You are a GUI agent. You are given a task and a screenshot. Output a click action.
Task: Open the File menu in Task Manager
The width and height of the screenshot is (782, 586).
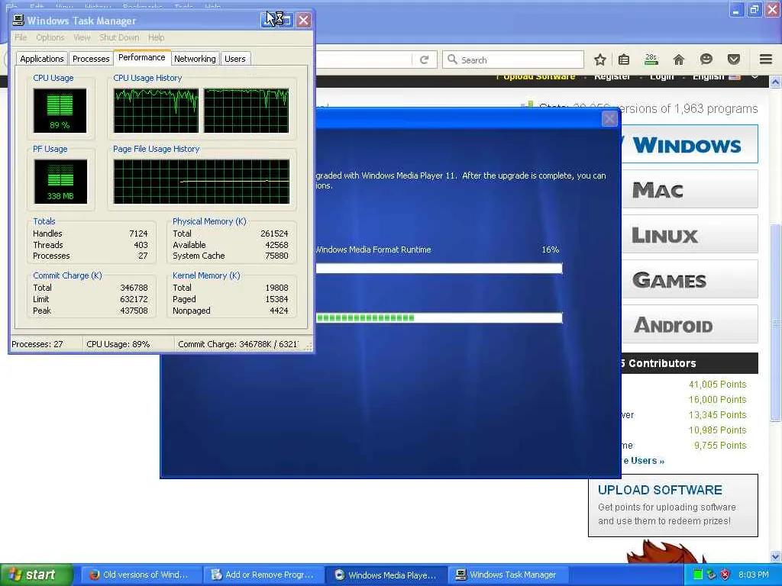(x=21, y=37)
